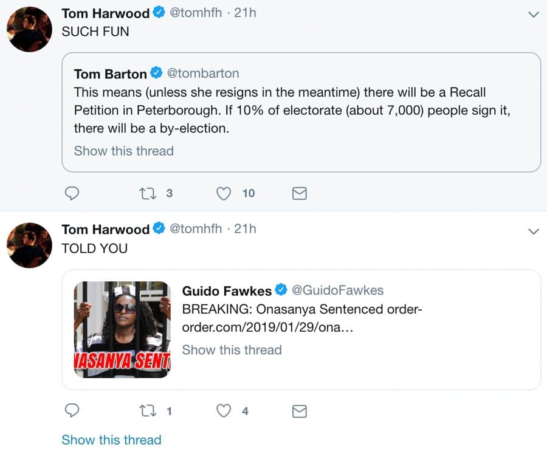Share TOLD YOU tweet via message icon

[300, 411]
